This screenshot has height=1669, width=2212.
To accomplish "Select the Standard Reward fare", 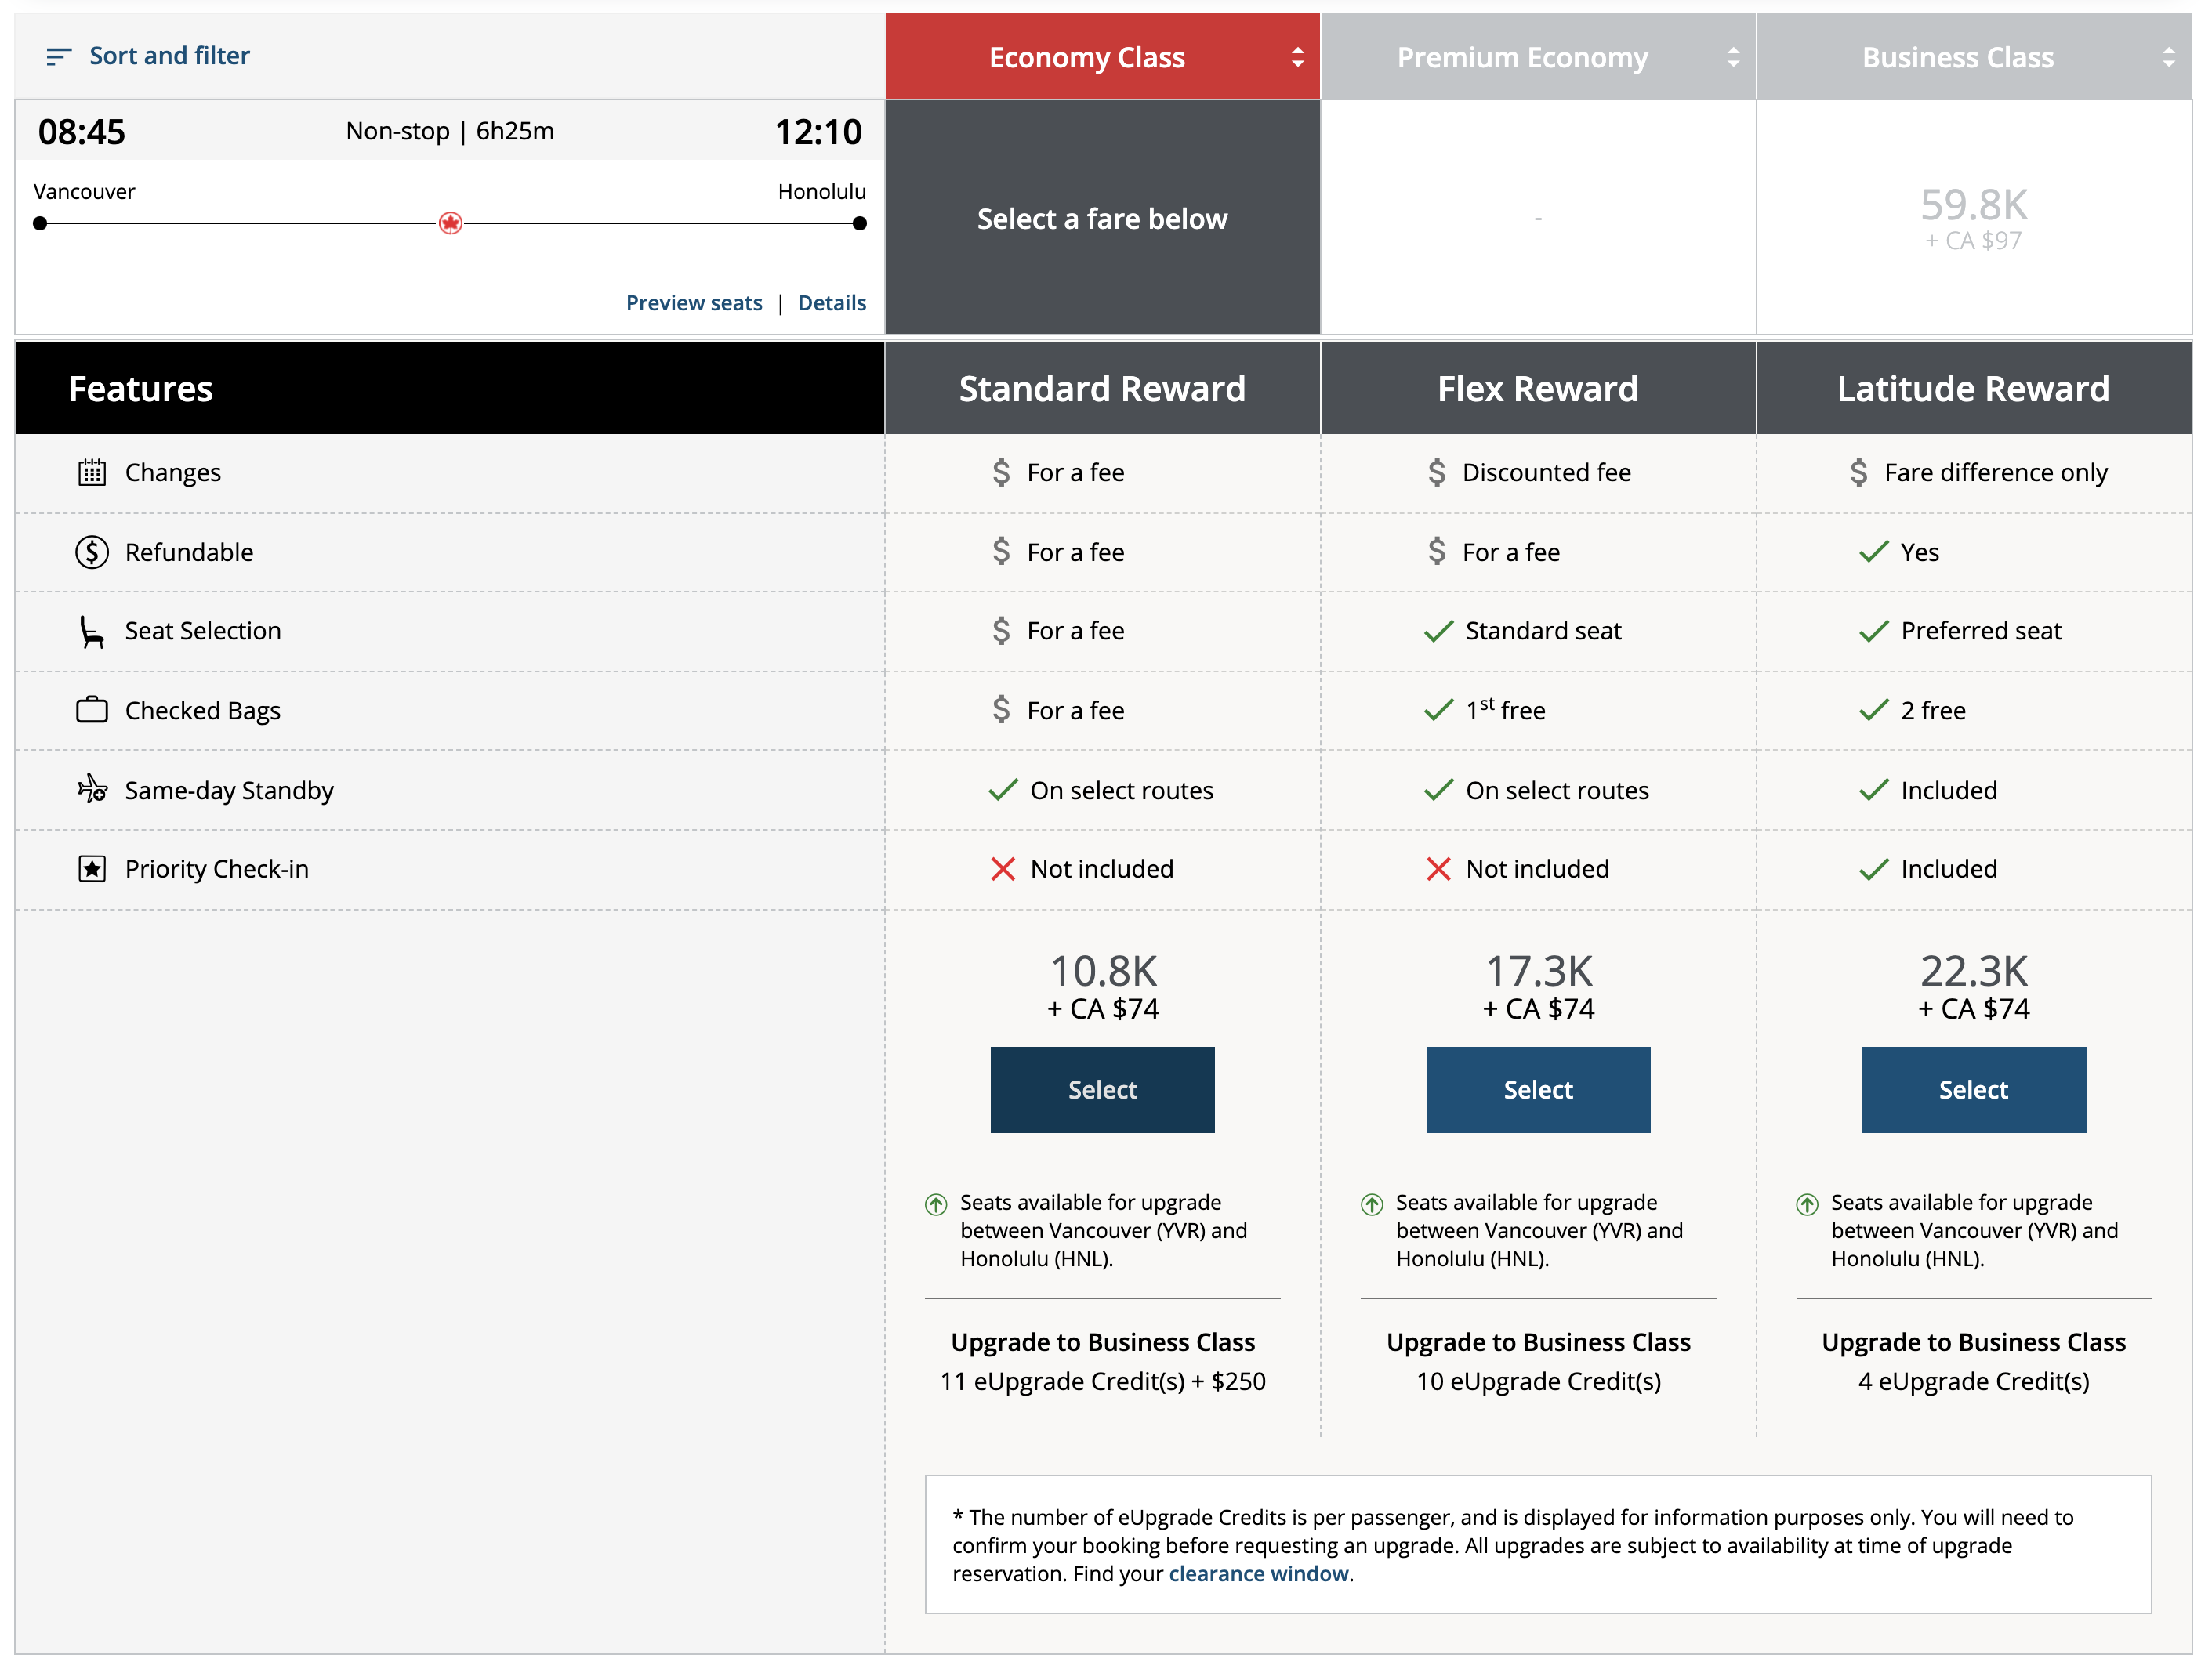I will click(x=1102, y=1089).
